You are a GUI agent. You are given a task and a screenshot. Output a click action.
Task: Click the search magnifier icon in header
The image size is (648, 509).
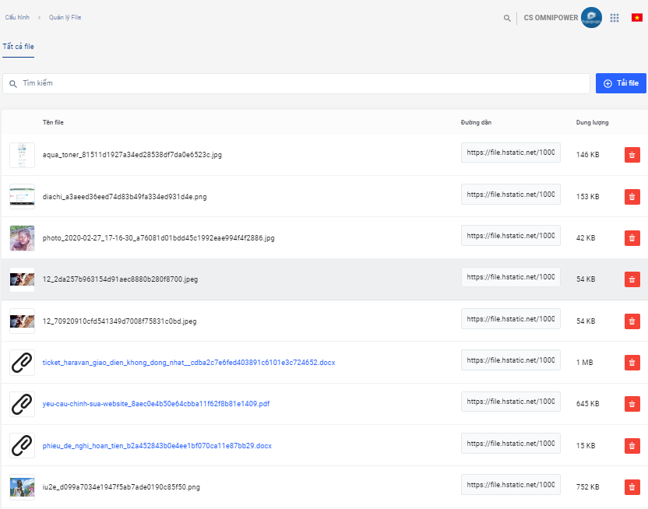507,18
